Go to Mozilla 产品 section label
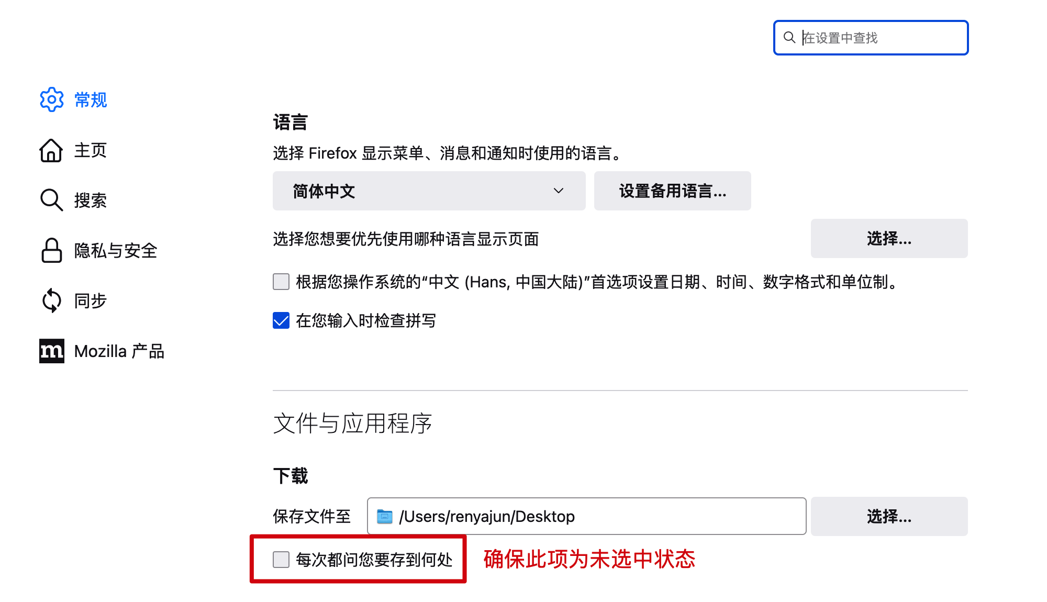Image resolution: width=1047 pixels, height=602 pixels. coord(119,351)
